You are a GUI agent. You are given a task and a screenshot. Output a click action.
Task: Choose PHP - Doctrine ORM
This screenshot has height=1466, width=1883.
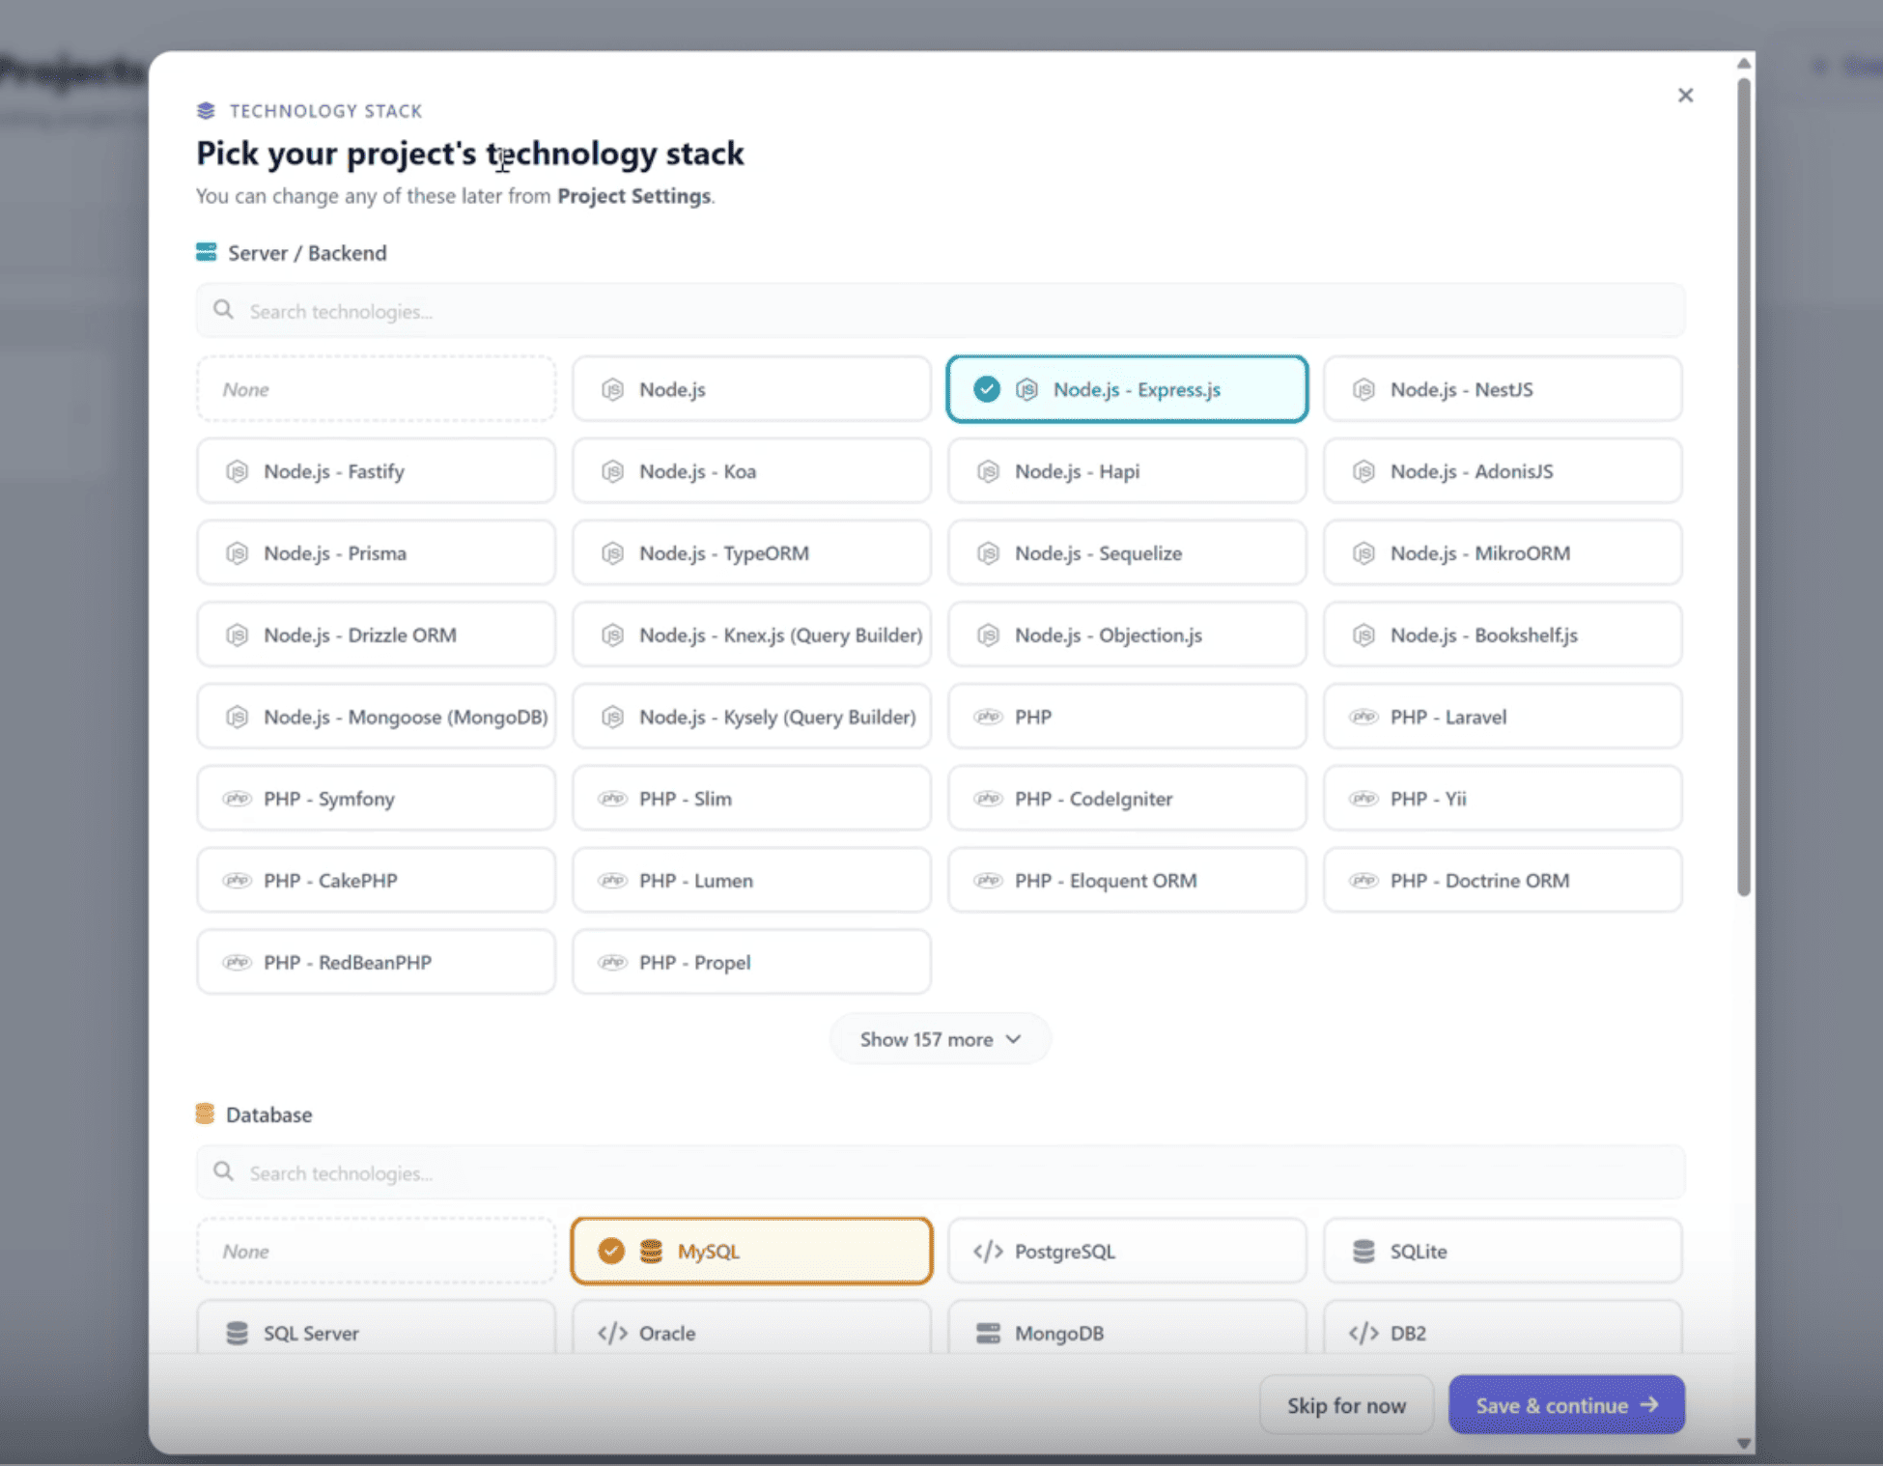click(1503, 880)
